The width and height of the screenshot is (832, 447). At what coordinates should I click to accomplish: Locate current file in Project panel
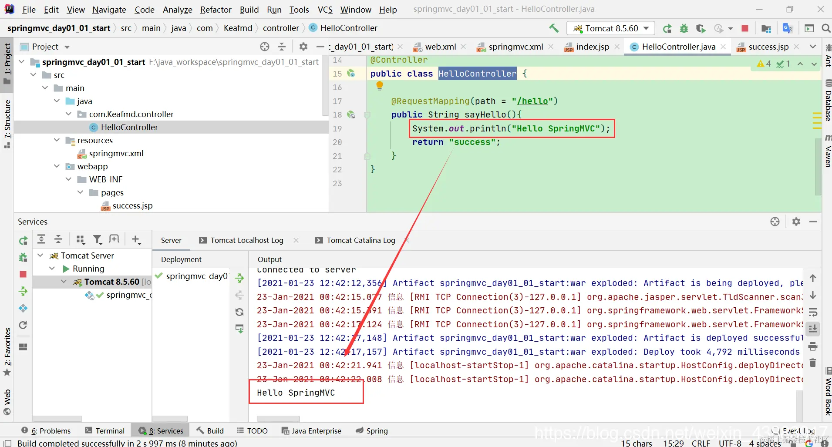click(265, 47)
